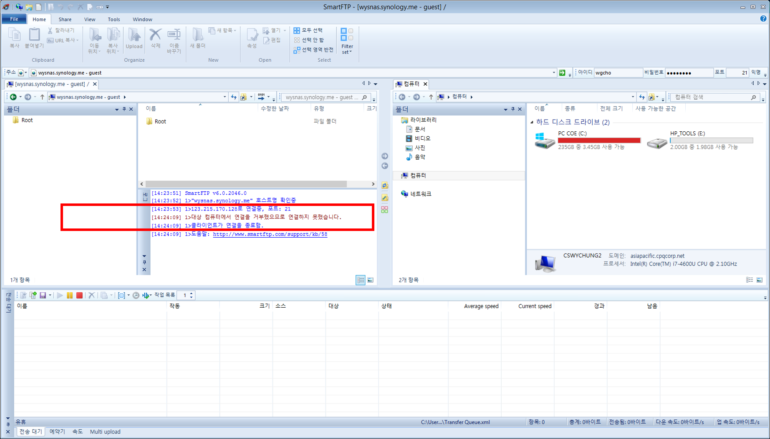The image size is (770, 439).
Task: Switch to the Tools ribbon tab
Action: tap(114, 19)
